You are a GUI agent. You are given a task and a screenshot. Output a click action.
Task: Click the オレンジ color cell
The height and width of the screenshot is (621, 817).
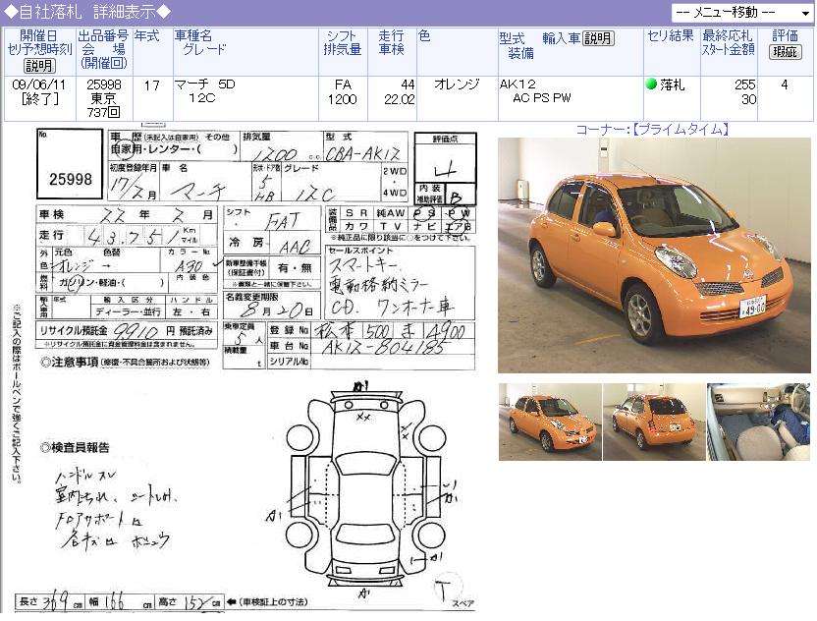[x=457, y=85]
